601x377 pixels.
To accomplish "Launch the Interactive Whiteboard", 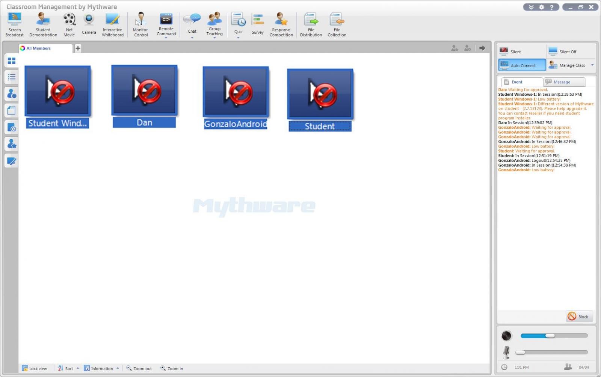I will (112, 23).
